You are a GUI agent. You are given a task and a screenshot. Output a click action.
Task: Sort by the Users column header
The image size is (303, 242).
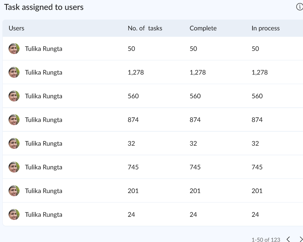point(16,28)
